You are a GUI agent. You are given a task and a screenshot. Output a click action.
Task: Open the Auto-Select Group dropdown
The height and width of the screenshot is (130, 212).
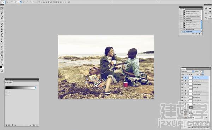(x=18, y=2)
